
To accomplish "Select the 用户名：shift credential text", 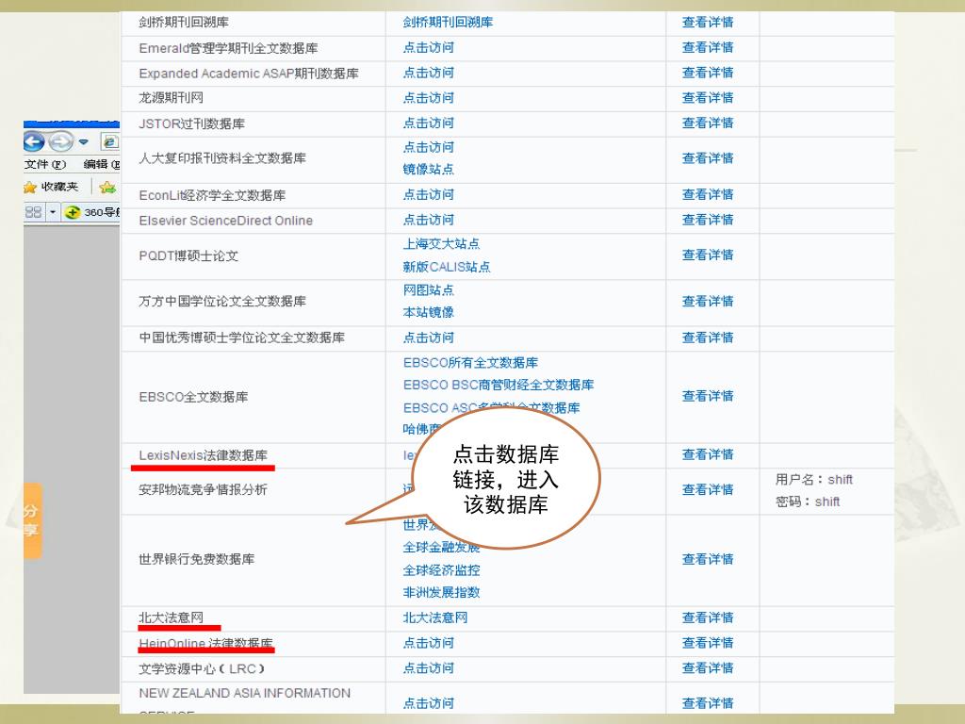I will tap(813, 480).
